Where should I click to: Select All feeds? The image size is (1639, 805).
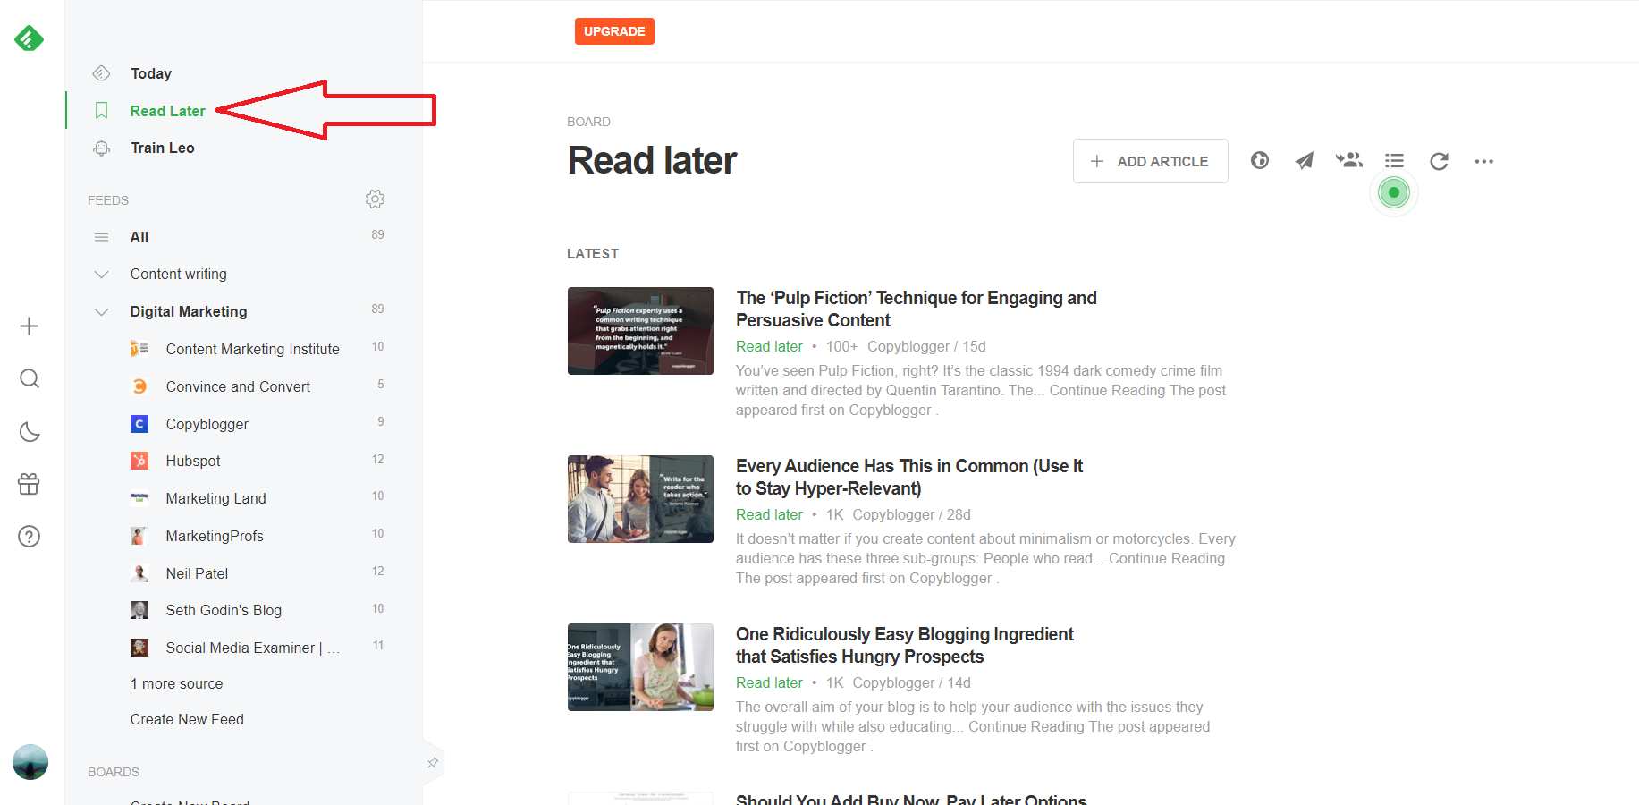coord(139,237)
